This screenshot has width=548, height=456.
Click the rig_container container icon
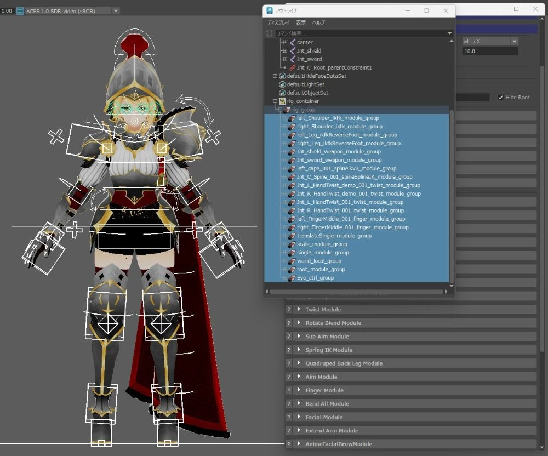coord(282,101)
